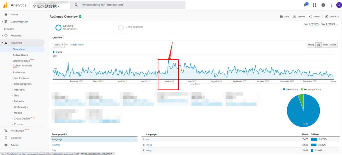
Task: Click the Select a metric link
Action: point(77,45)
